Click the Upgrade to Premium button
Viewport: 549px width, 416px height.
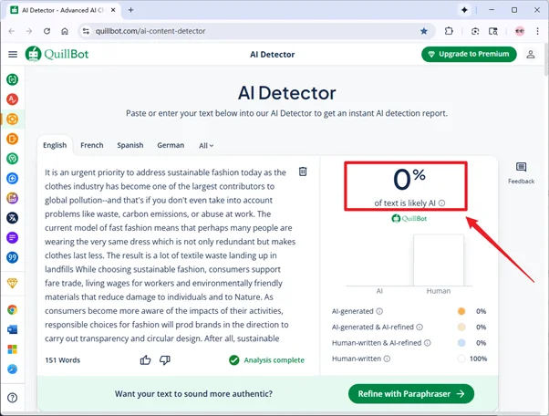(x=469, y=55)
